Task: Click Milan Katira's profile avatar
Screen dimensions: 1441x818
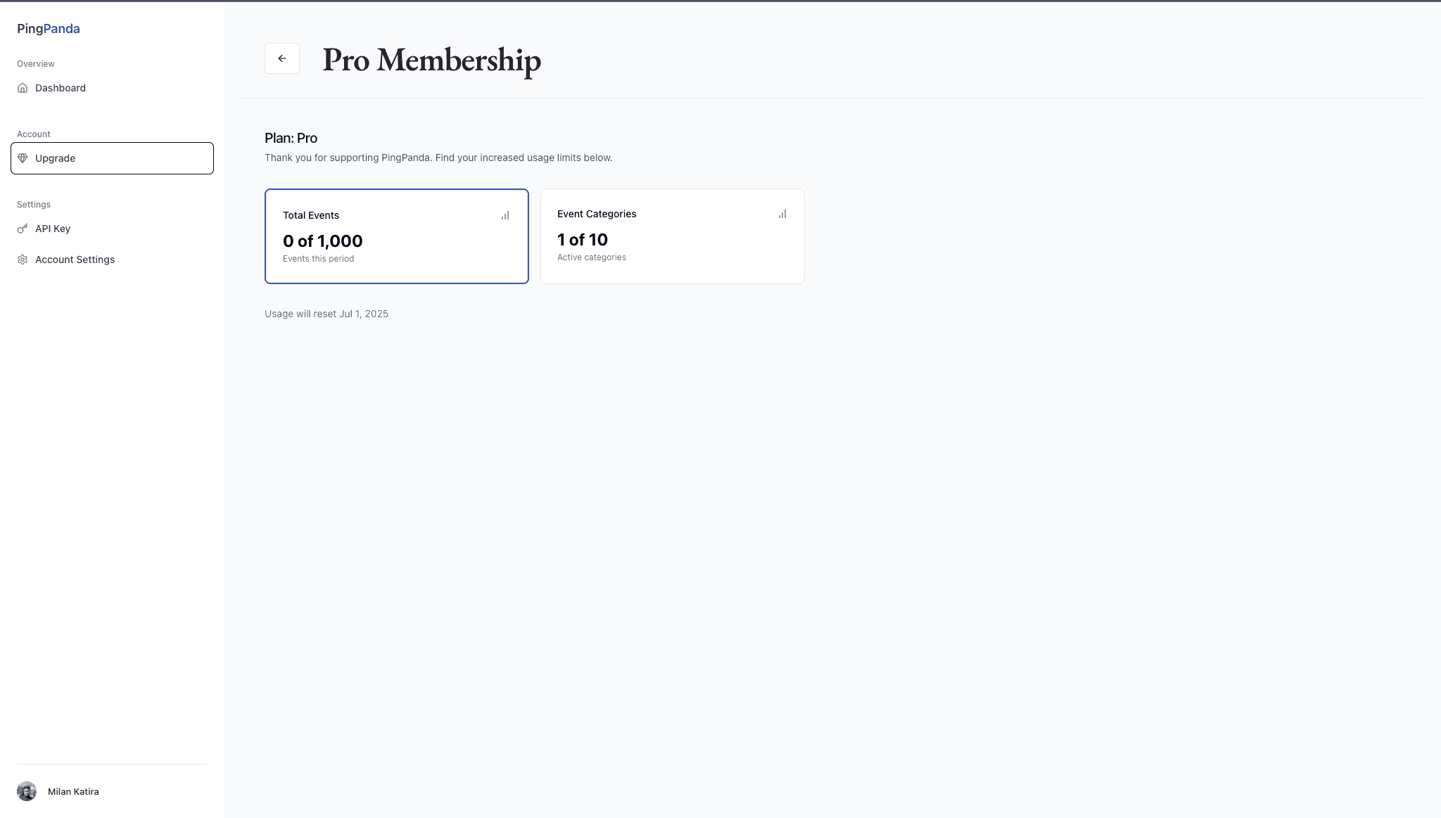Action: point(27,791)
